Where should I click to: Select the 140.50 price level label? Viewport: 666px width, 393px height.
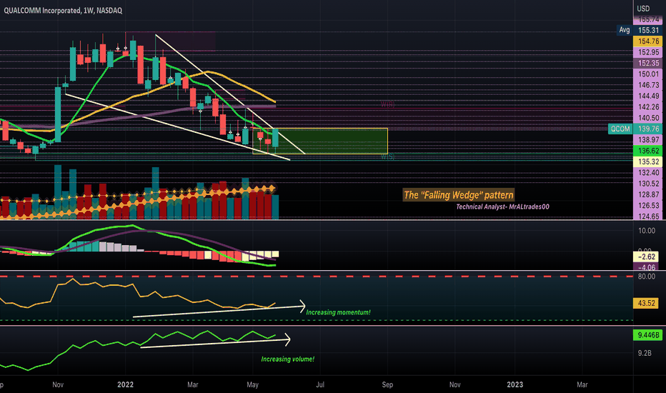click(x=647, y=118)
